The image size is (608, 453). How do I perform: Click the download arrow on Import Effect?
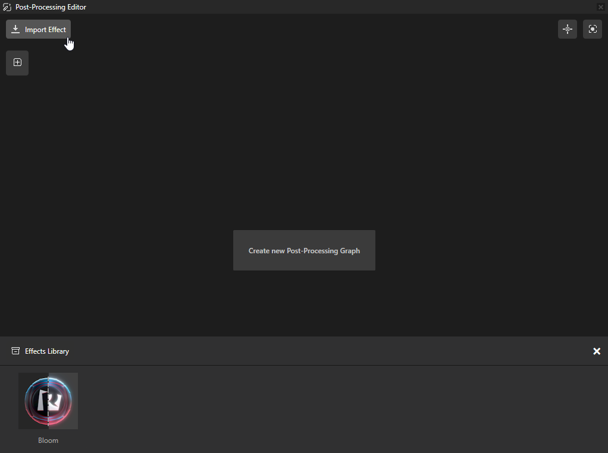pyautogui.click(x=15, y=29)
